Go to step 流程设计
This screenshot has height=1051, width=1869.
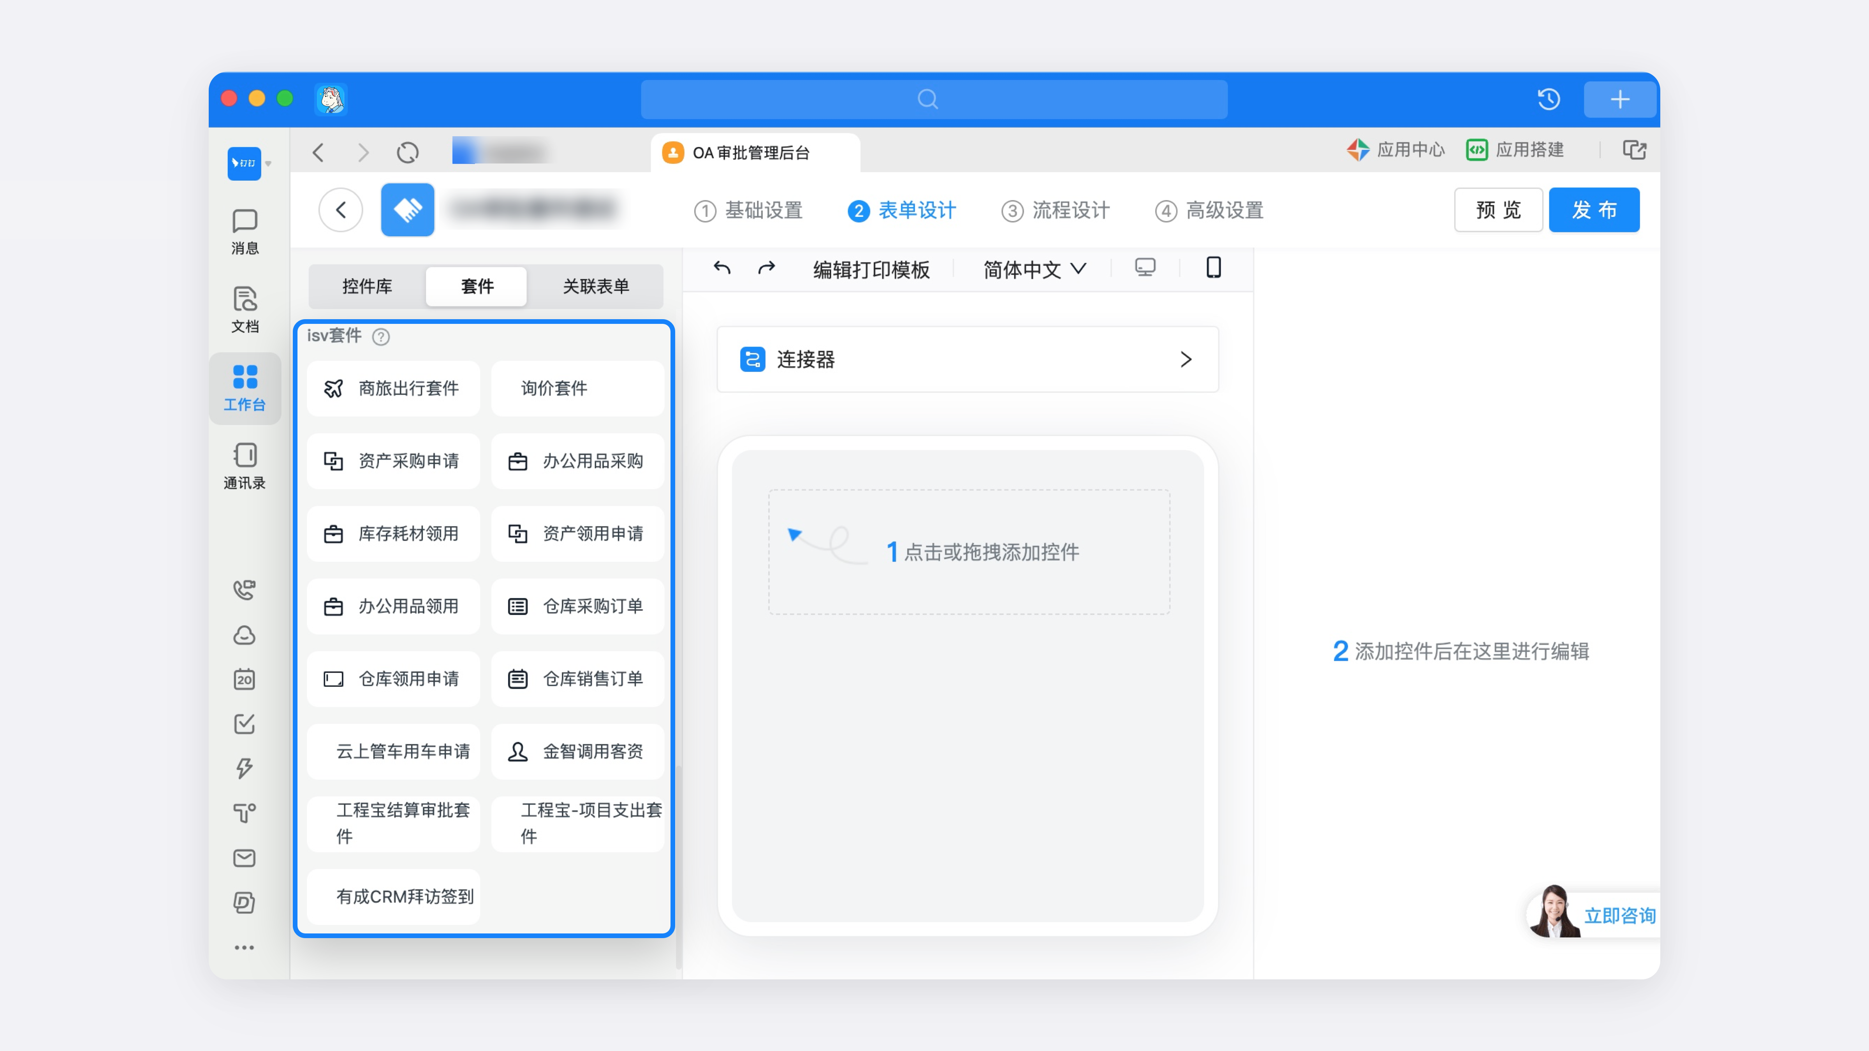coord(1056,210)
